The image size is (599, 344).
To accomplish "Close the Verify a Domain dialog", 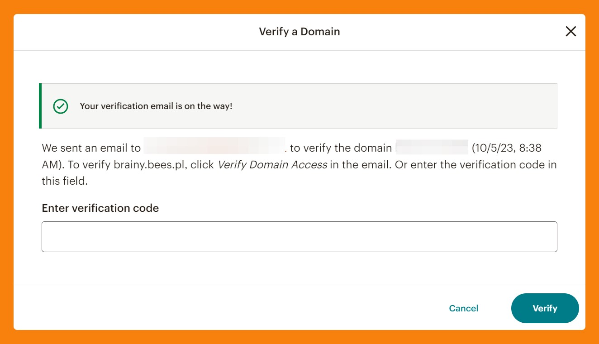I will pyautogui.click(x=571, y=31).
